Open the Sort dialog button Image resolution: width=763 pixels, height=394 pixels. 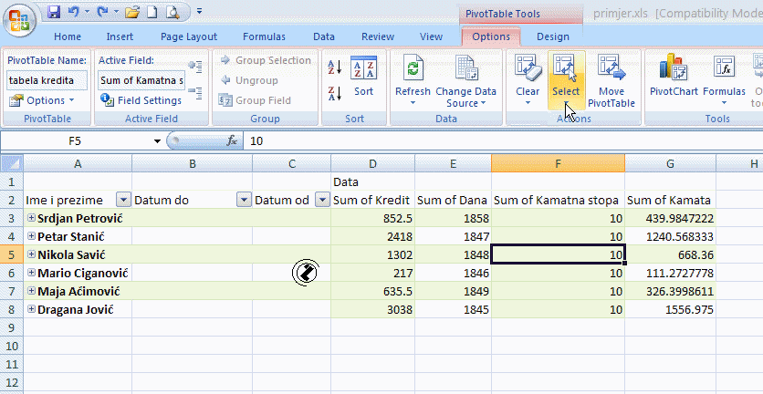click(x=363, y=77)
